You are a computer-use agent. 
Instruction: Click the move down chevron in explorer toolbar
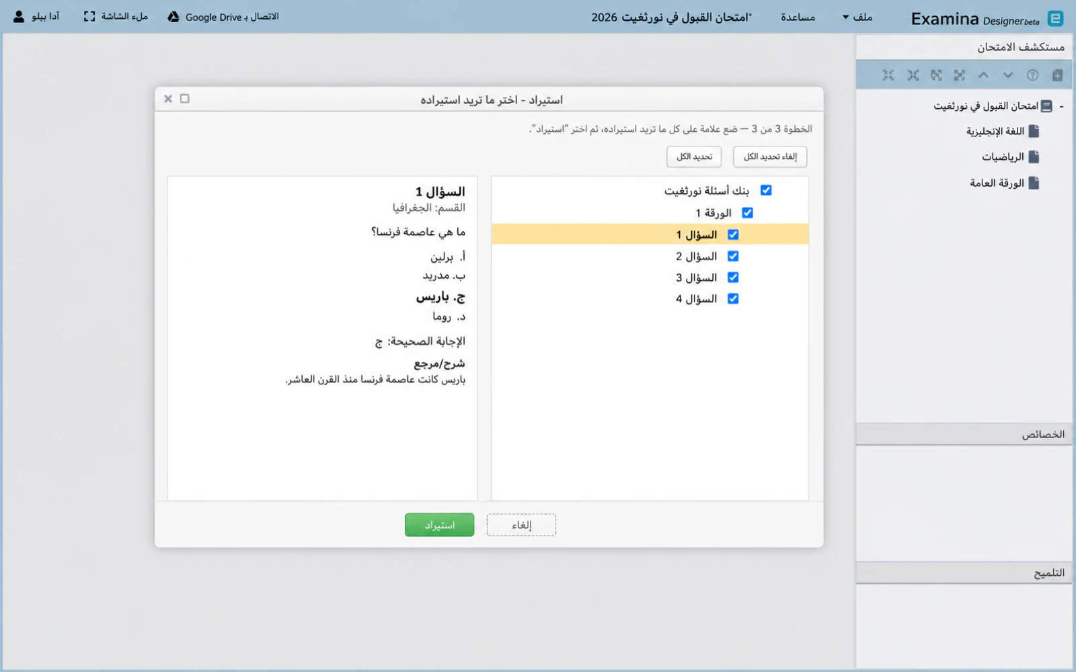(x=1007, y=75)
